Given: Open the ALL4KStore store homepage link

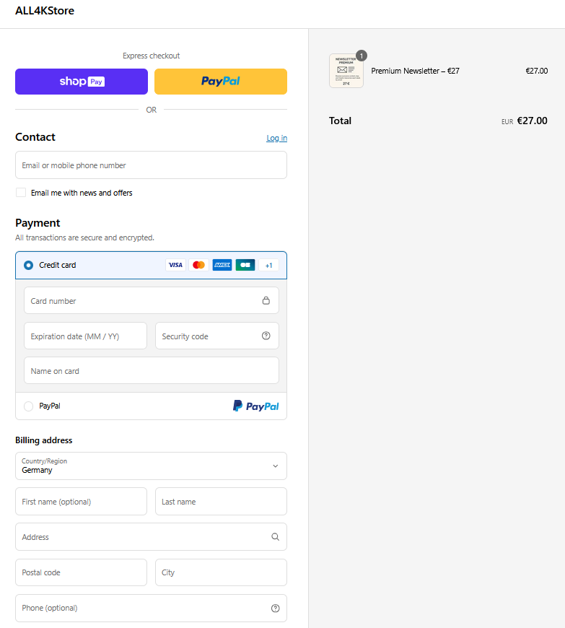Looking at the screenshot, I should pyautogui.click(x=45, y=11).
